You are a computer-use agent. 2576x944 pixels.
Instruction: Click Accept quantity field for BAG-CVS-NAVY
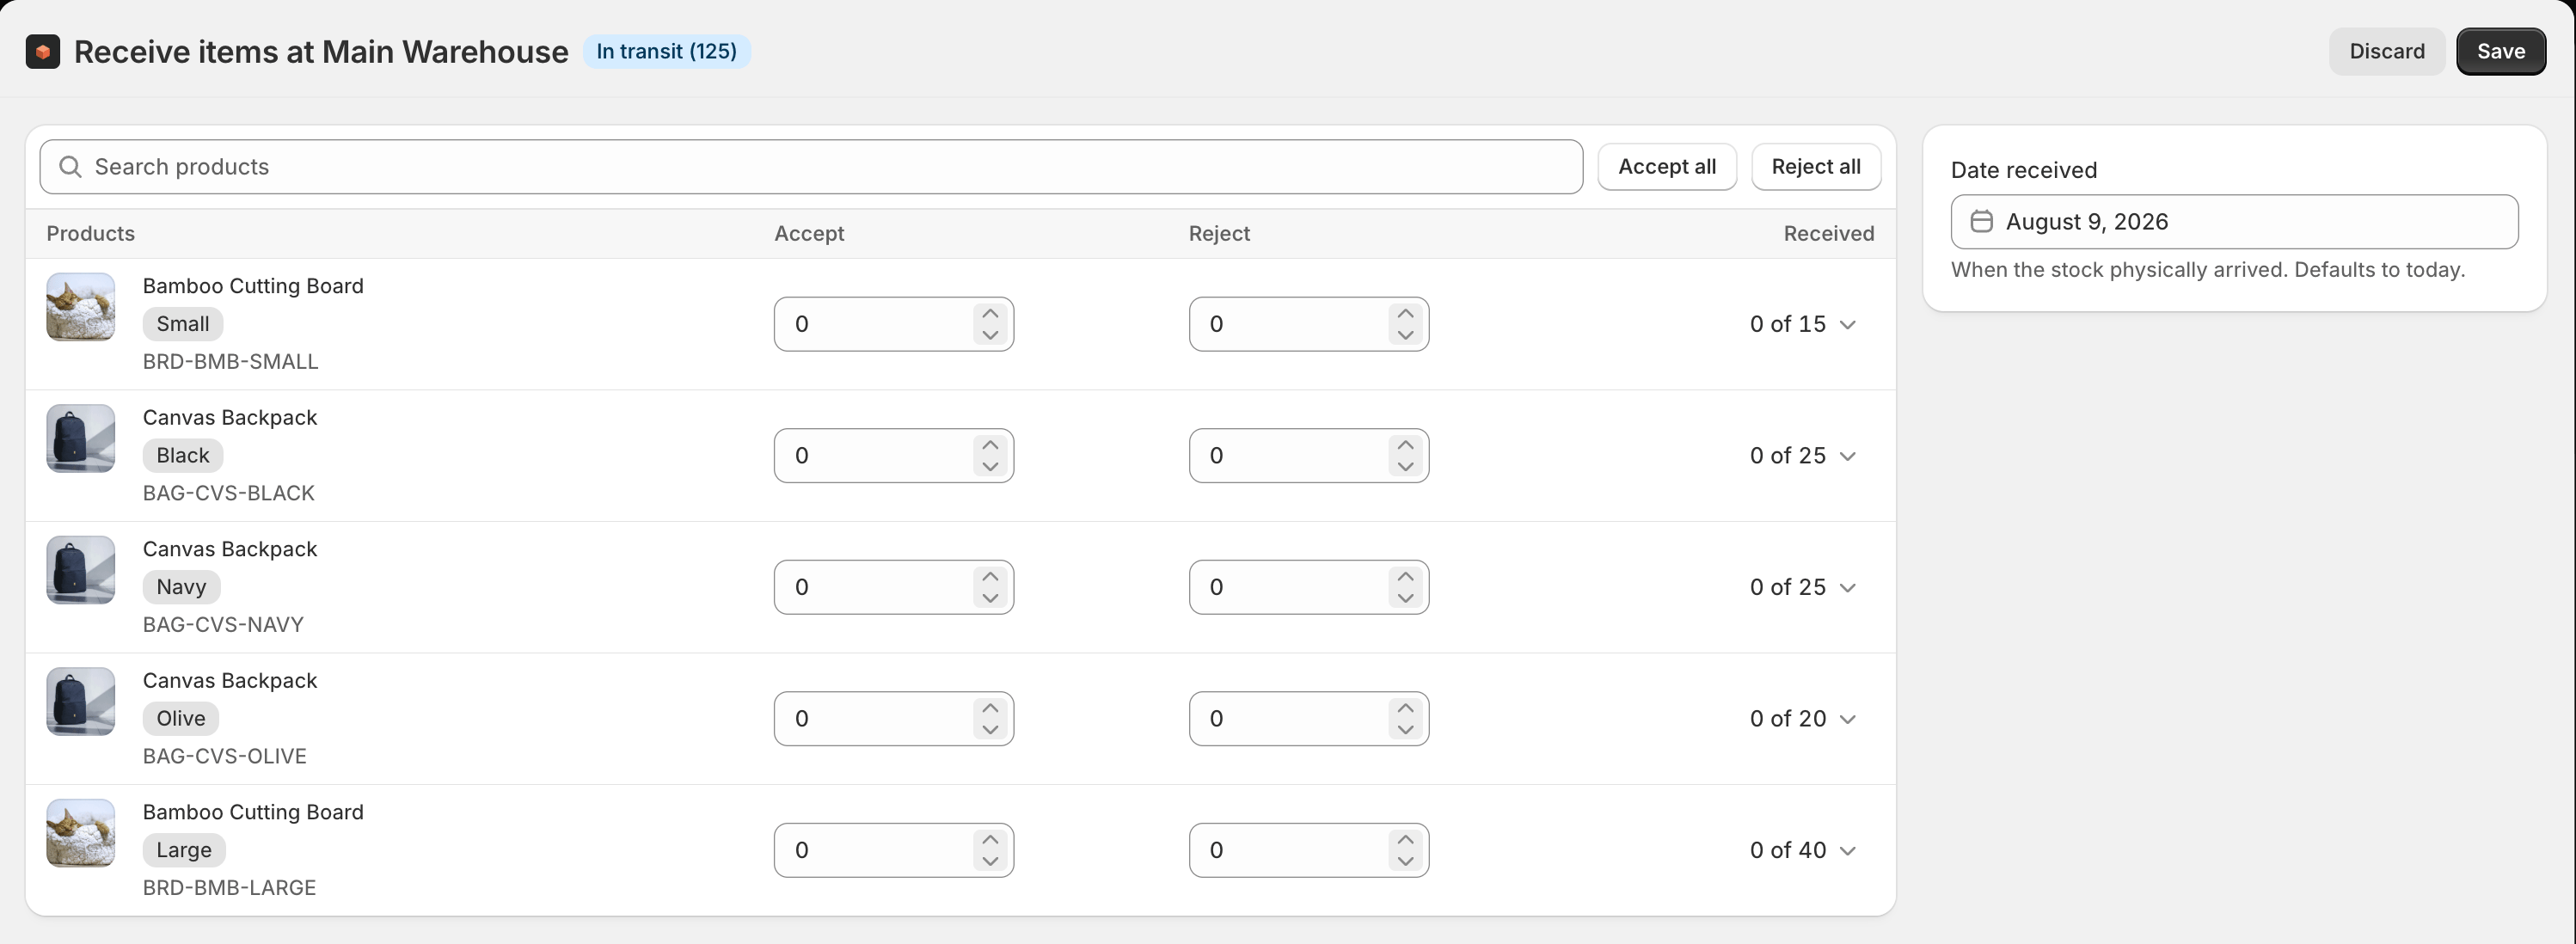(893, 587)
